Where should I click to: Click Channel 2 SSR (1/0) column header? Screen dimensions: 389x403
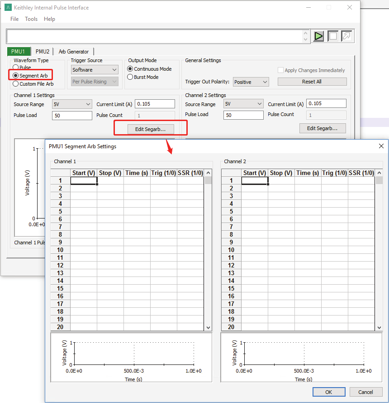361,173
